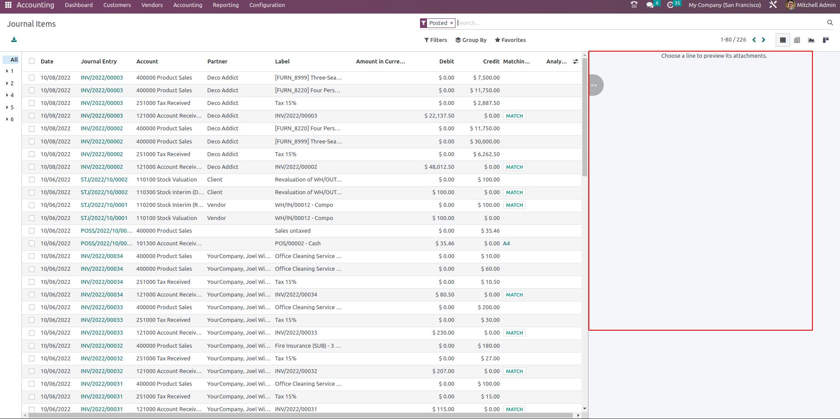This screenshot has height=419, width=840.
Task: Click MATCH on the $22,137.50 row
Action: 514,116
